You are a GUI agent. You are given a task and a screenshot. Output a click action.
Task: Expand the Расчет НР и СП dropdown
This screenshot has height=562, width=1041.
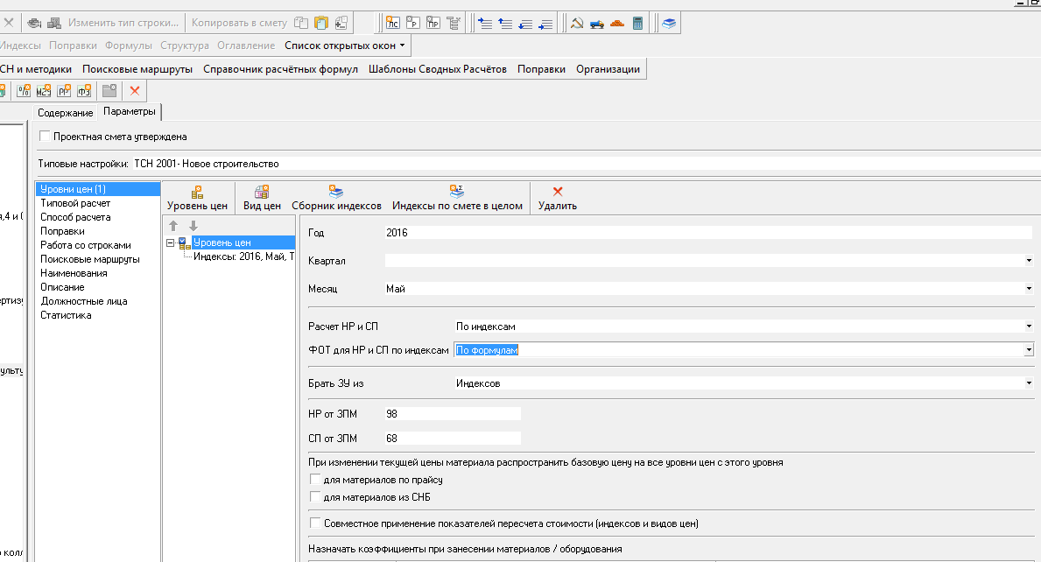pyautogui.click(x=1029, y=327)
